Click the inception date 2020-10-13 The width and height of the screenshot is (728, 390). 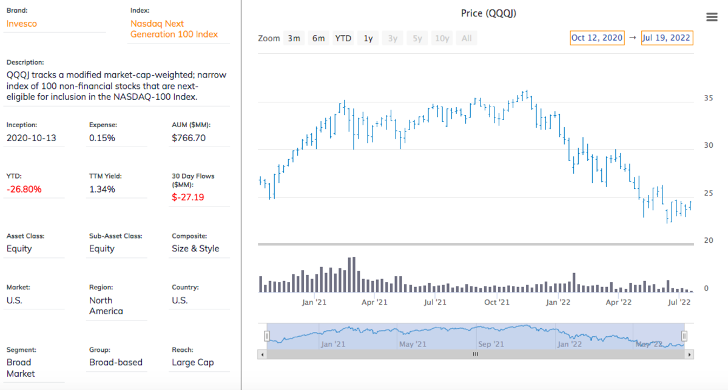32,138
